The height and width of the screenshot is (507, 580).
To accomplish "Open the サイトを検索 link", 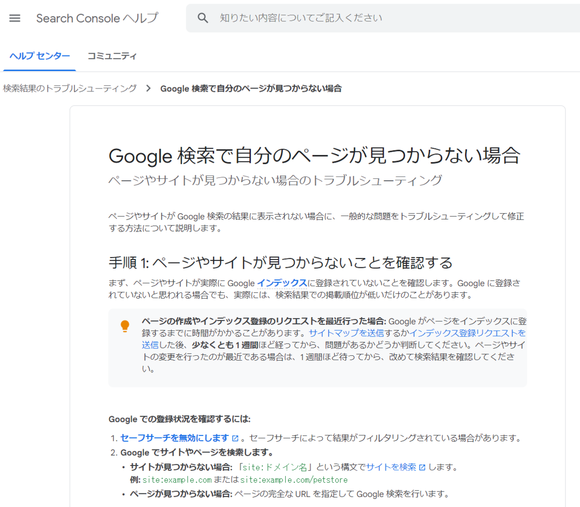I will pos(391,467).
